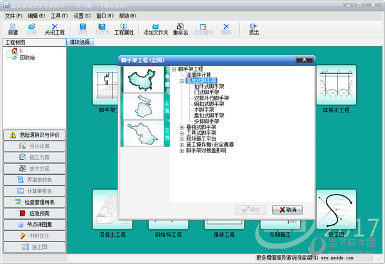
Task: Open 材料优化 sidebar button
Action: pos(35,236)
